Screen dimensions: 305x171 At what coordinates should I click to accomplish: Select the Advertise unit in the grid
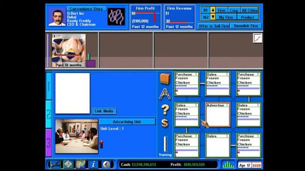218,114
